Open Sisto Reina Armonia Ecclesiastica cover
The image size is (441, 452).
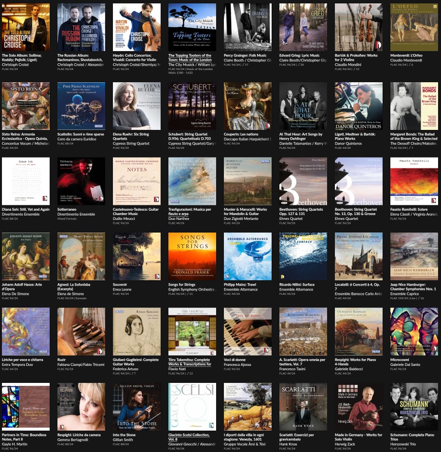(26, 106)
